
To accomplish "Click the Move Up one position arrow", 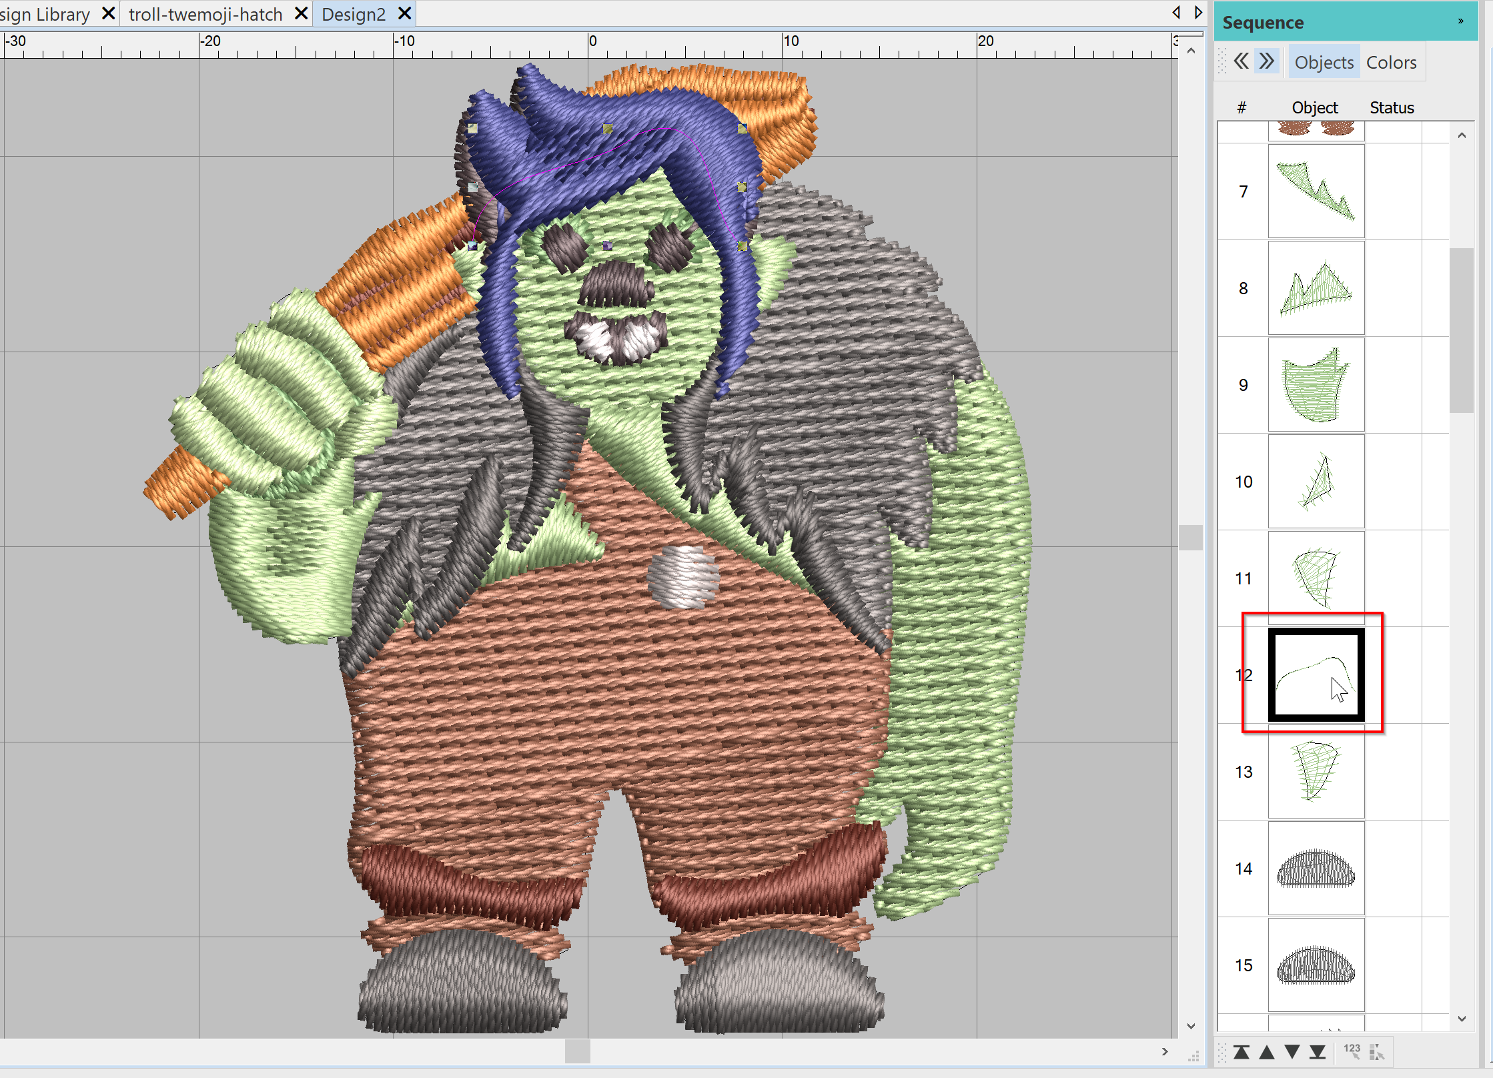I will pyautogui.click(x=1266, y=1052).
